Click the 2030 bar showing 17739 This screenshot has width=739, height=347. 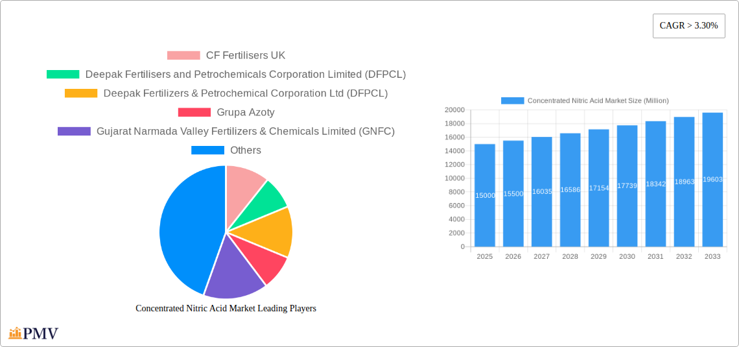(628, 185)
